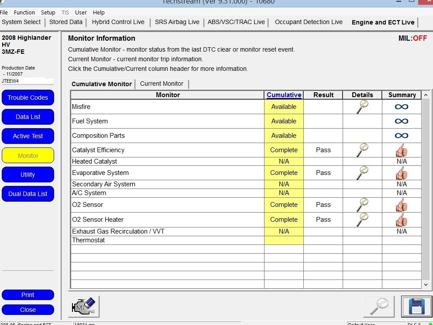Select the Exhaust Gas Recirculation / VVT row
Viewport: 433px width, 325px height.
click(246, 231)
